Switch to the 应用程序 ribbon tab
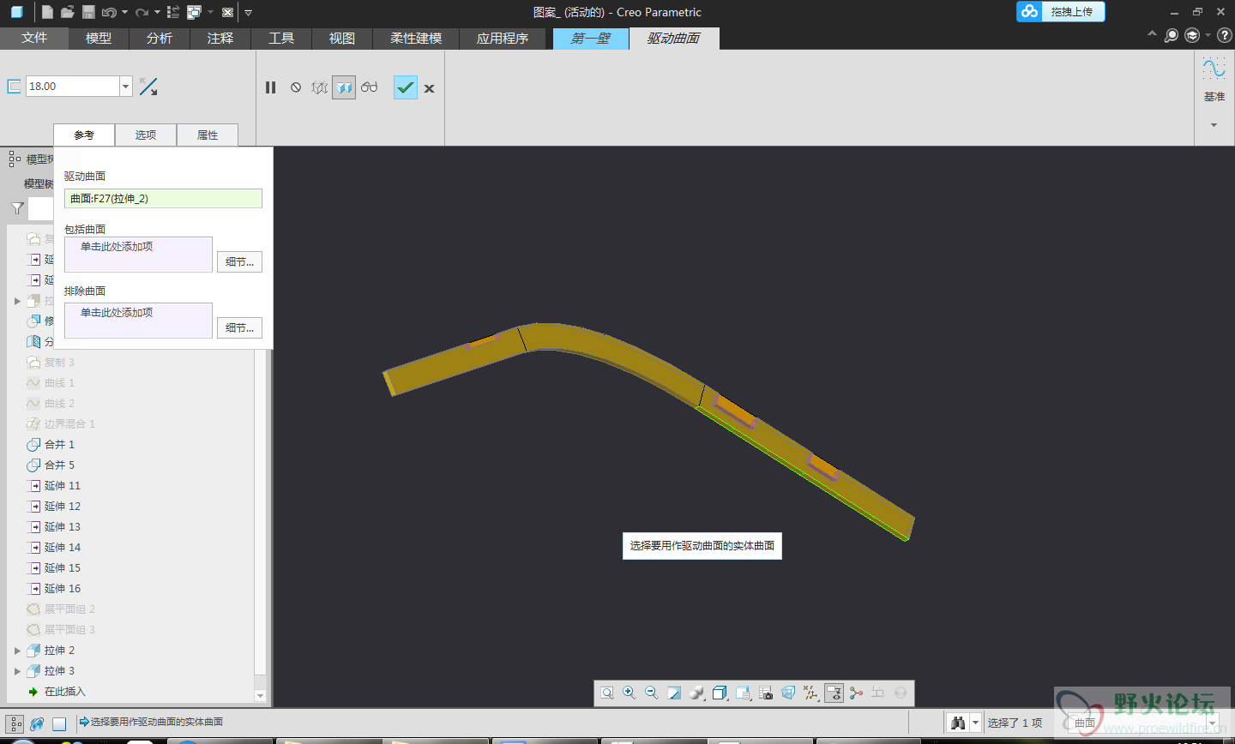Image resolution: width=1235 pixels, height=744 pixels. coord(503,39)
